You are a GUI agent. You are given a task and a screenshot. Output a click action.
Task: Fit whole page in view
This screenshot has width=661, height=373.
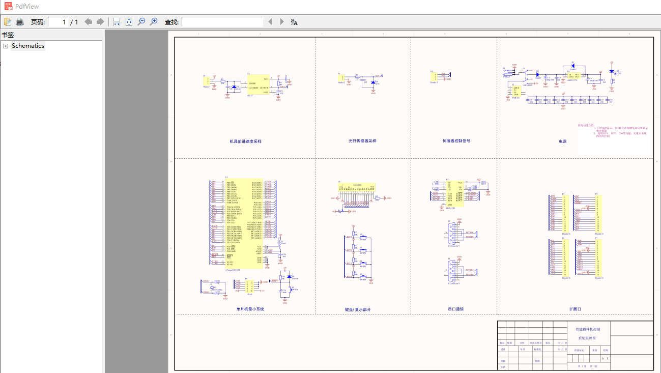[x=129, y=22]
